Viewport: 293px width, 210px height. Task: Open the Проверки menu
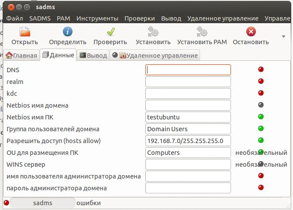coord(140,18)
